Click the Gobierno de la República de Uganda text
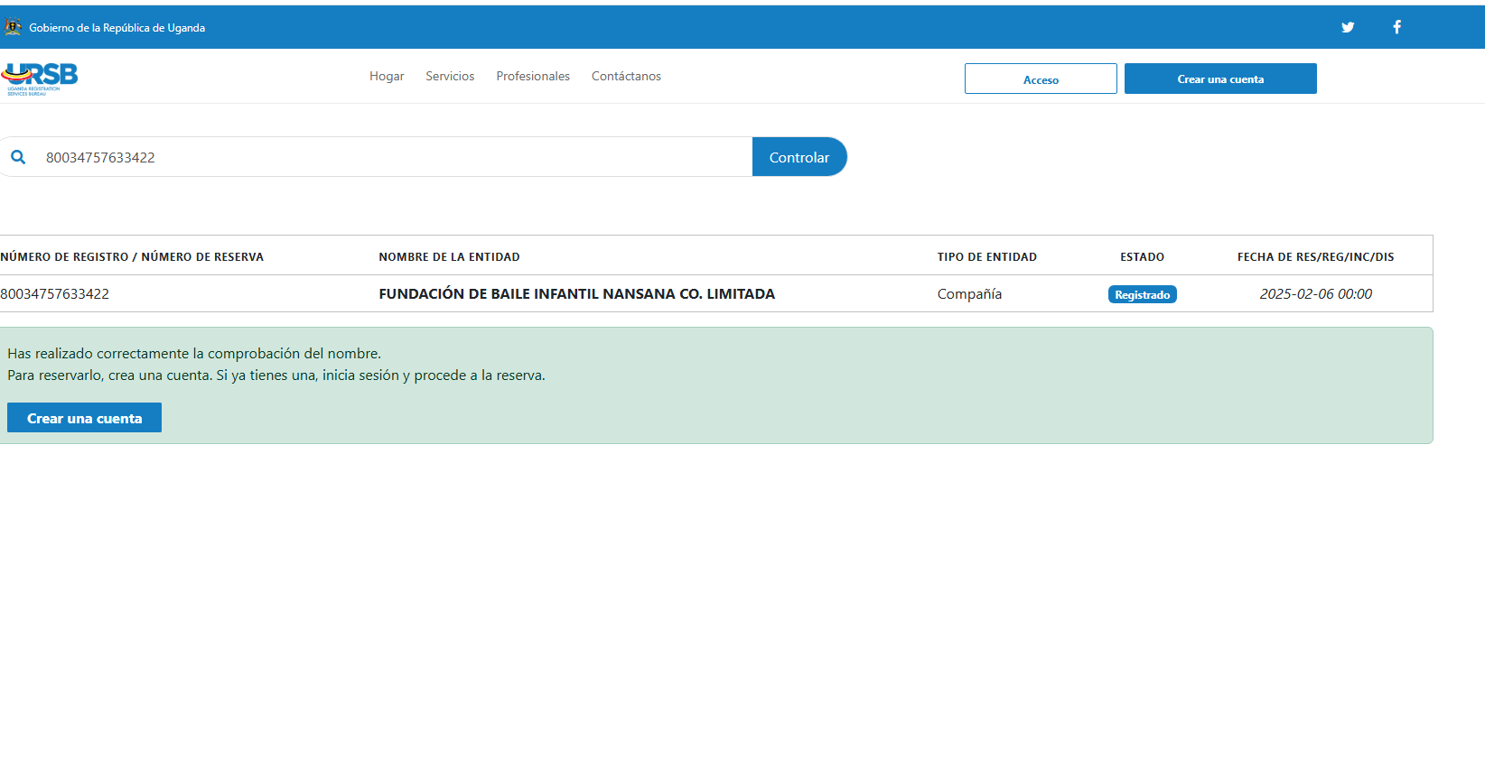1485x769 pixels. click(117, 28)
